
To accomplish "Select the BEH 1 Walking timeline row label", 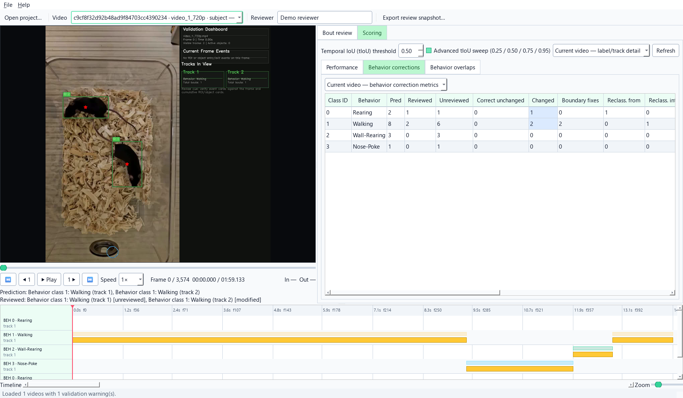I will pyautogui.click(x=36, y=337).
